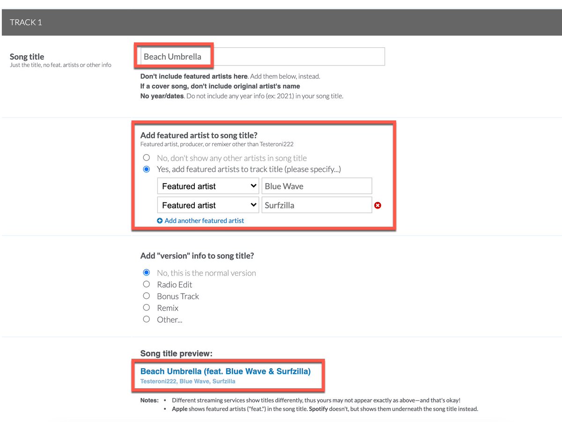Click the TRACK 1 header bar
Screen dimensions: 562x422
pos(281,22)
